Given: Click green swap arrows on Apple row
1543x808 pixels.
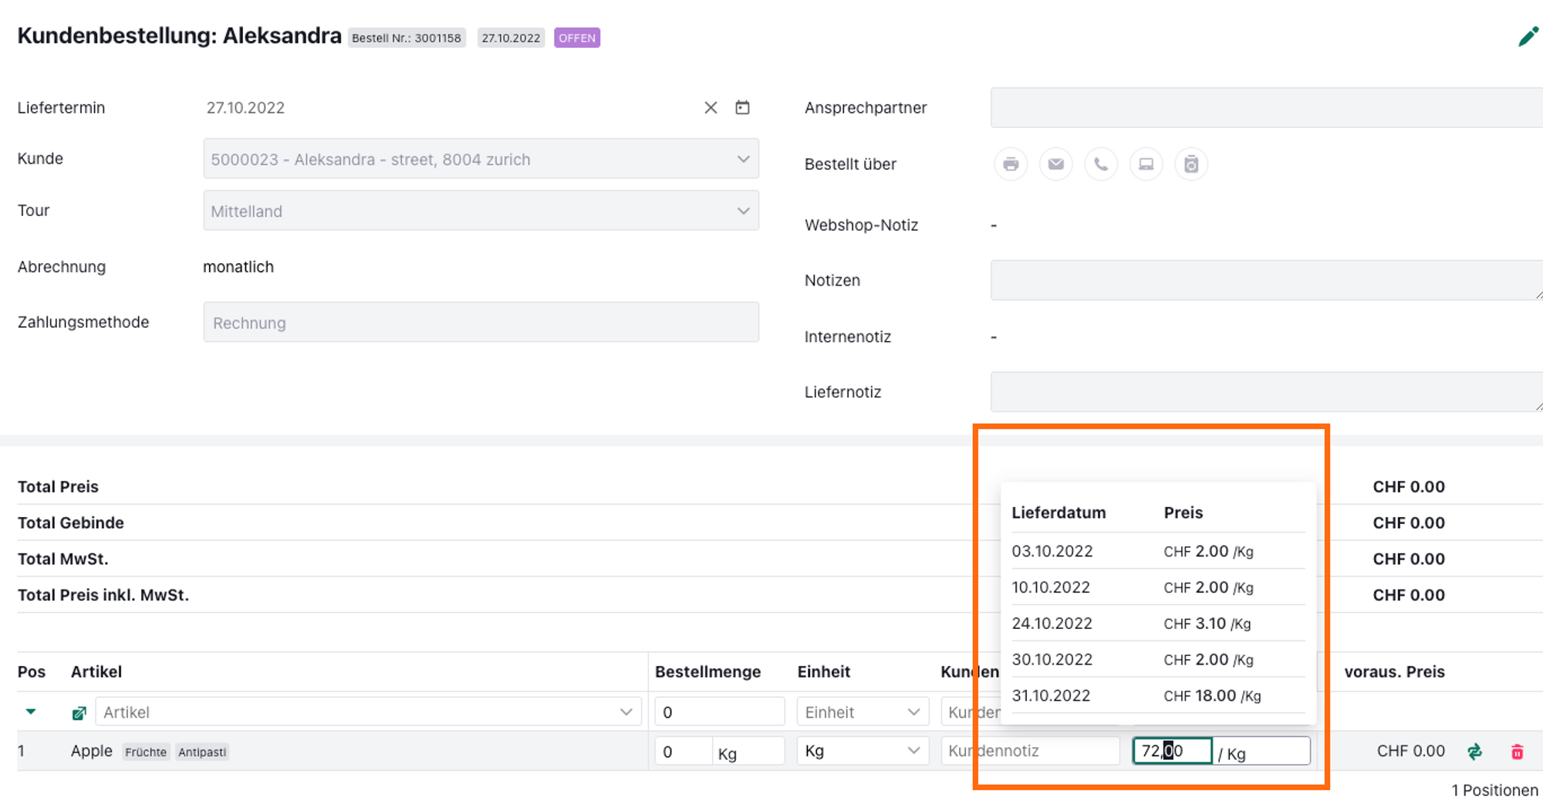Looking at the screenshot, I should click(1474, 752).
